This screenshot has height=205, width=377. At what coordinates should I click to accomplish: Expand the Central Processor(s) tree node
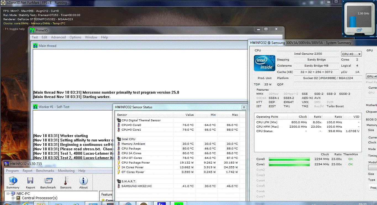tap(13, 198)
